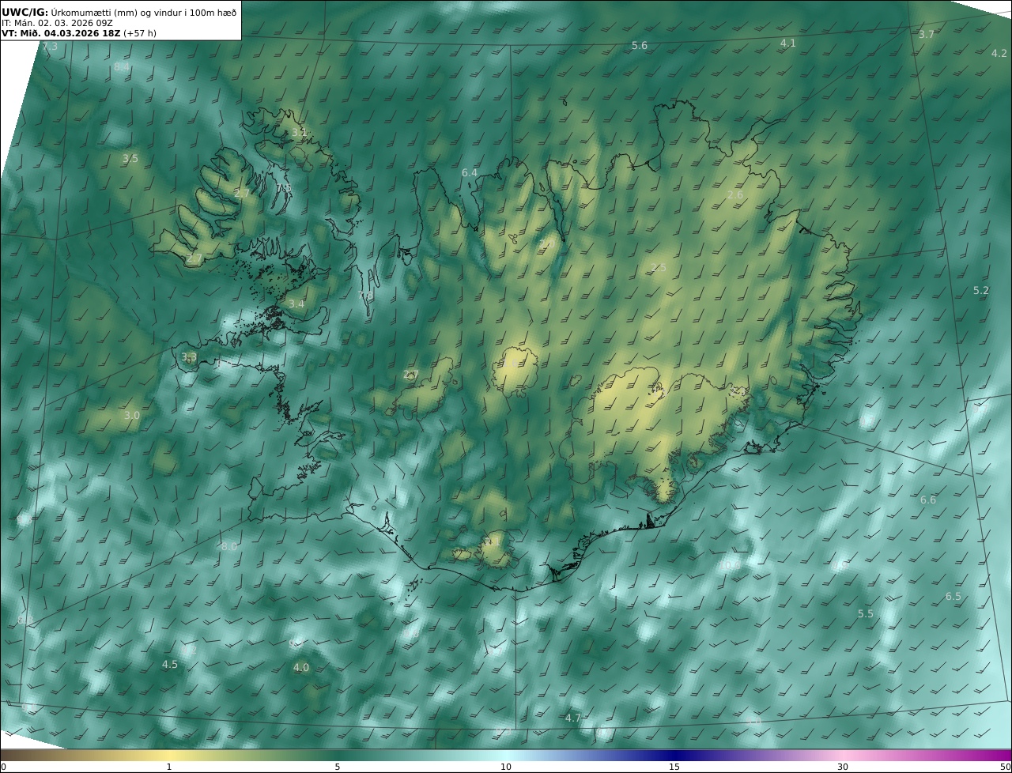Click the map value label "4.1"
This screenshot has height=773, width=1012.
(x=788, y=43)
